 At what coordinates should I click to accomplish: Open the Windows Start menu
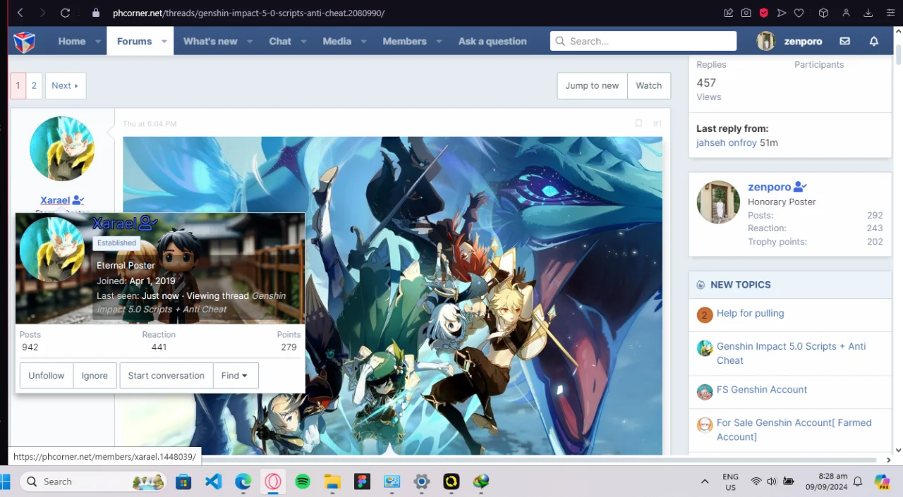pos(6,481)
